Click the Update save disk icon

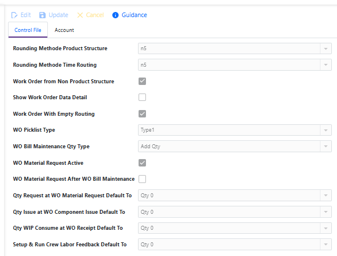pos(42,15)
